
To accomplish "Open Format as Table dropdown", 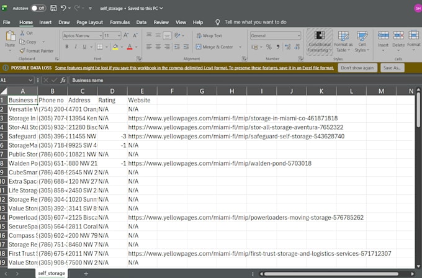I will point(343,42).
